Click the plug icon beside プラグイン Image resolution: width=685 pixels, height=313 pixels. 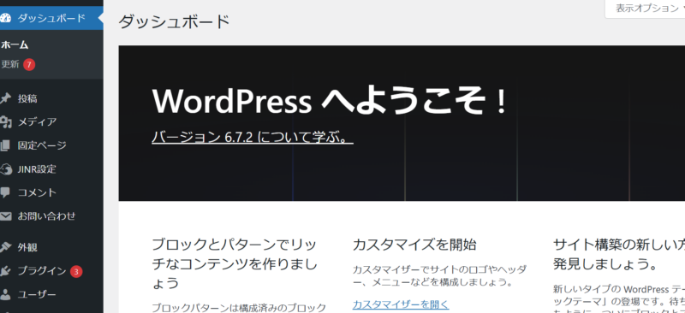pyautogui.click(x=5, y=271)
